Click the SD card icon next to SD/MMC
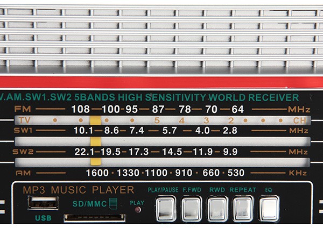The image size is (323, 228). point(112,203)
